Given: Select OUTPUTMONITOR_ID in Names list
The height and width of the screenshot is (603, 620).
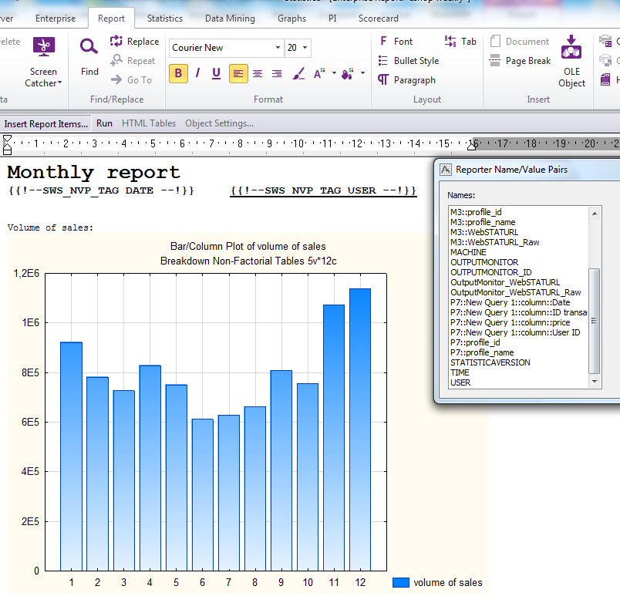Looking at the screenshot, I should [491, 272].
